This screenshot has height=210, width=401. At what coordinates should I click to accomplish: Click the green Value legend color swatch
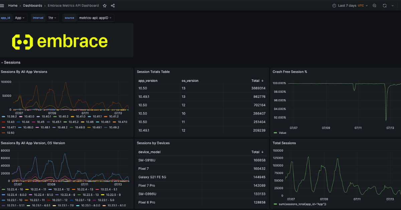275,133
